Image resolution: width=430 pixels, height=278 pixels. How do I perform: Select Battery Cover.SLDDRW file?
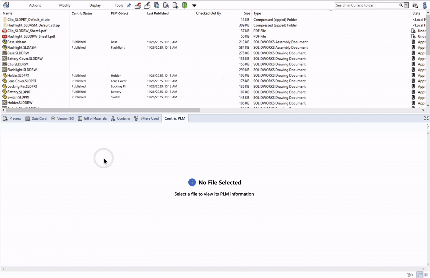[25, 59]
